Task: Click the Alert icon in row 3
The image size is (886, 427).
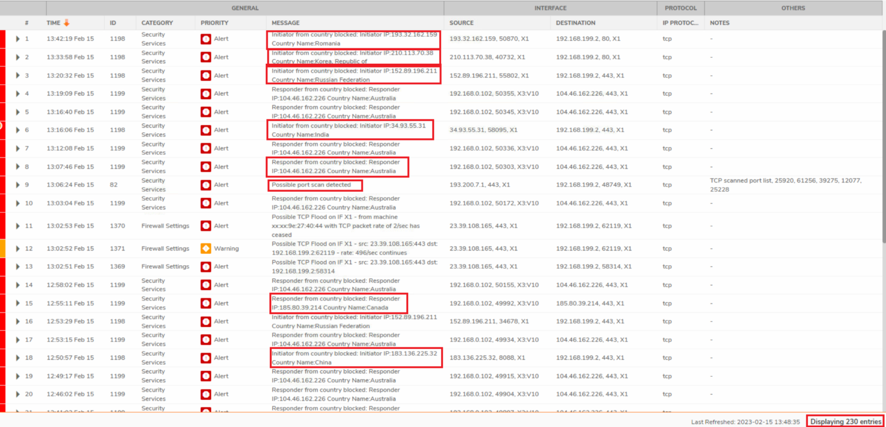Action: coord(206,76)
